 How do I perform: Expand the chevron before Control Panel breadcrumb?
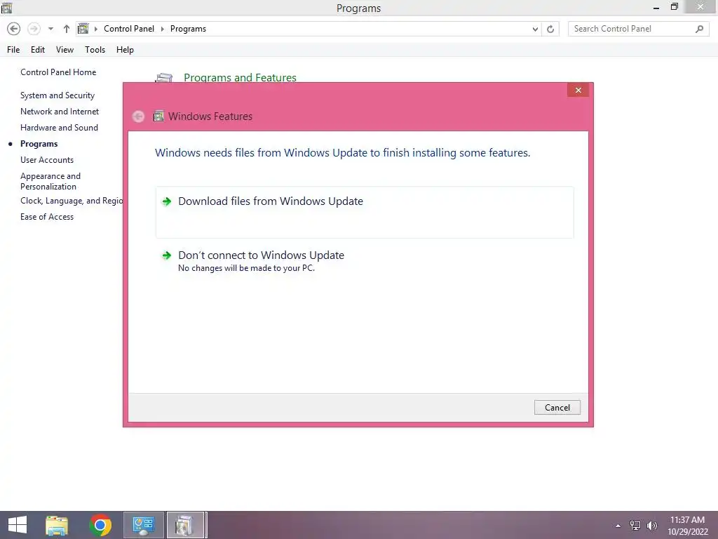[95, 29]
